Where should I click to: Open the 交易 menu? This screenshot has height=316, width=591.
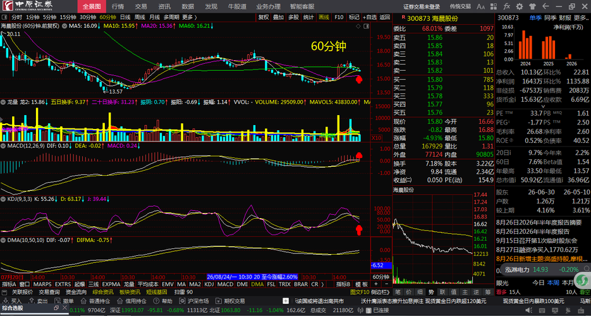point(141,6)
